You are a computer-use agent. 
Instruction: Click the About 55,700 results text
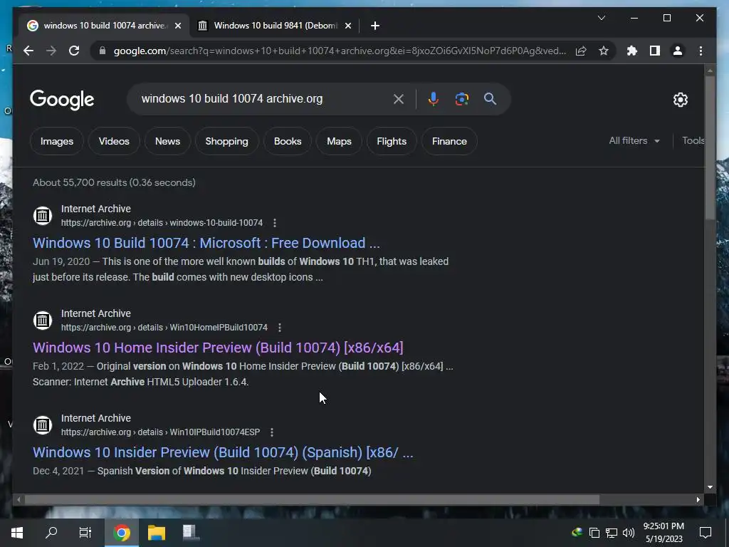[114, 182]
